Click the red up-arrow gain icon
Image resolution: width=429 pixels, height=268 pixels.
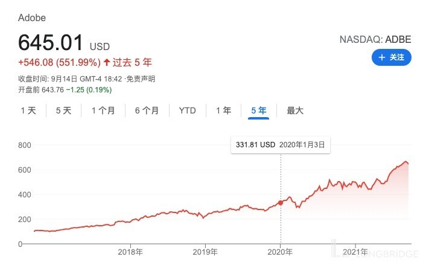107,62
